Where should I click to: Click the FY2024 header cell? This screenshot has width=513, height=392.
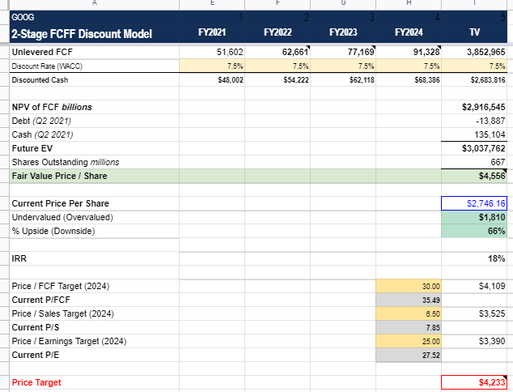pos(409,33)
